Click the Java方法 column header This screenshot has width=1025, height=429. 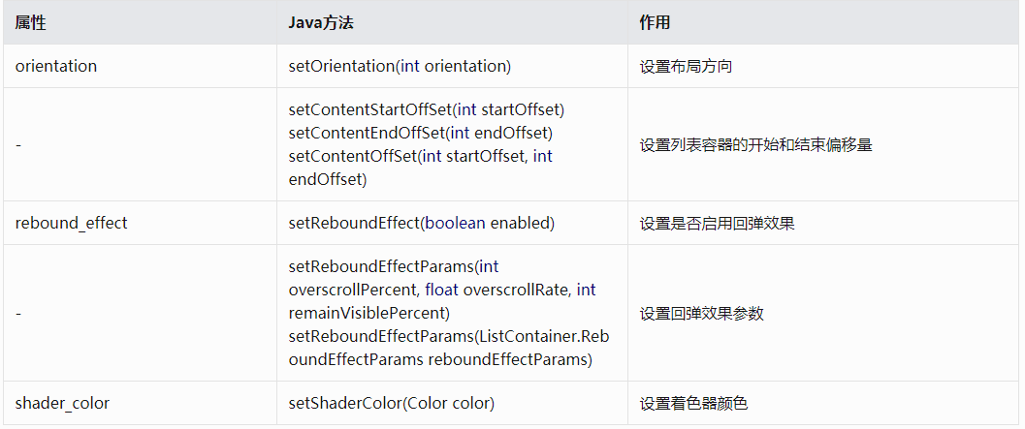pyautogui.click(x=326, y=22)
